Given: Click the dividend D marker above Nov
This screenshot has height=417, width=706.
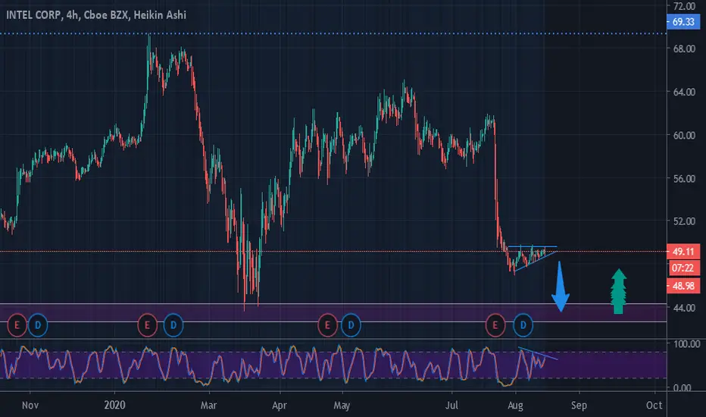Looking at the screenshot, I should [38, 325].
